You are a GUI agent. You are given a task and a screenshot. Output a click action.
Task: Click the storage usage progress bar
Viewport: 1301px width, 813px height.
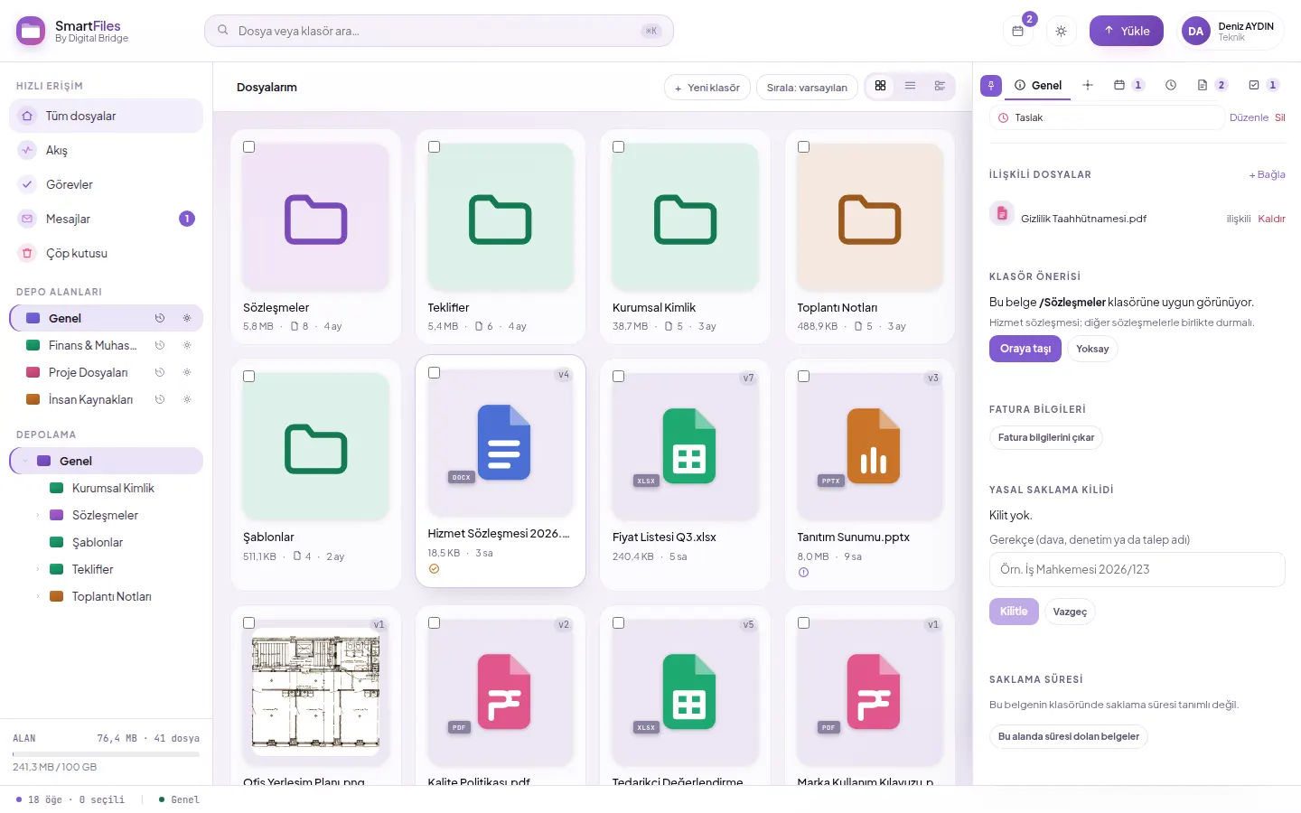pos(106,754)
